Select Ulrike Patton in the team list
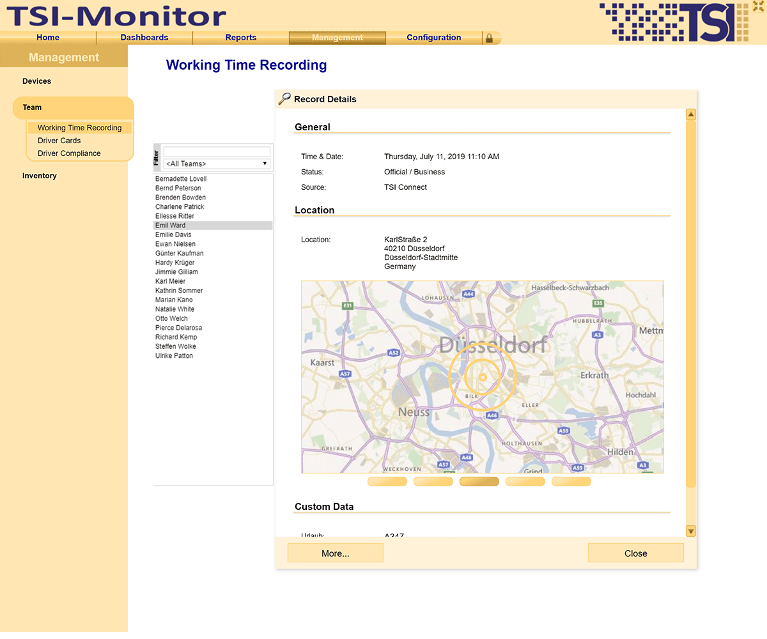Screen dimensions: 767x639 coord(213,356)
